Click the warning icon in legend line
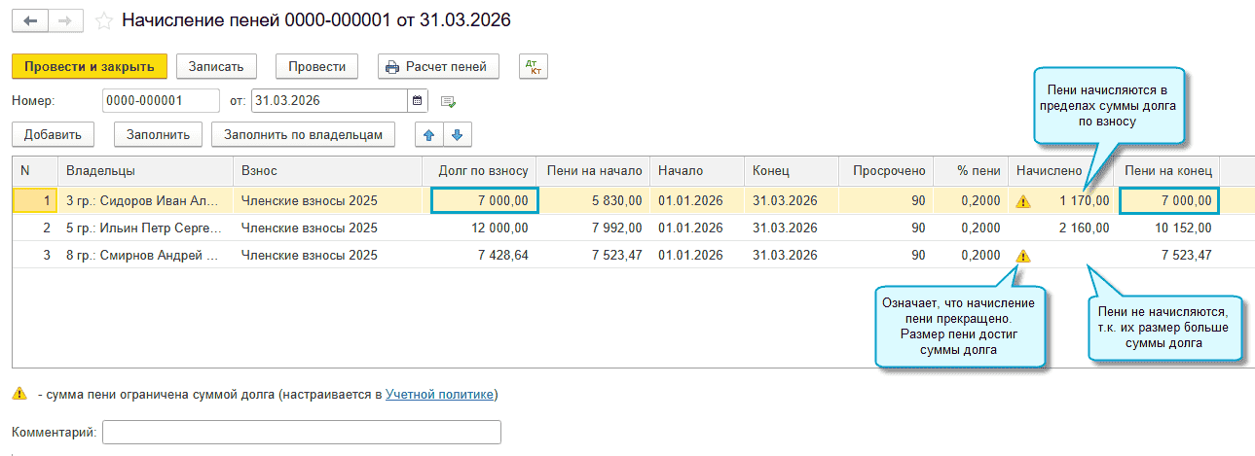 [x=19, y=395]
